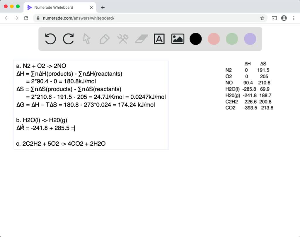
Task: Select the Eraser tool
Action: [x=141, y=39]
